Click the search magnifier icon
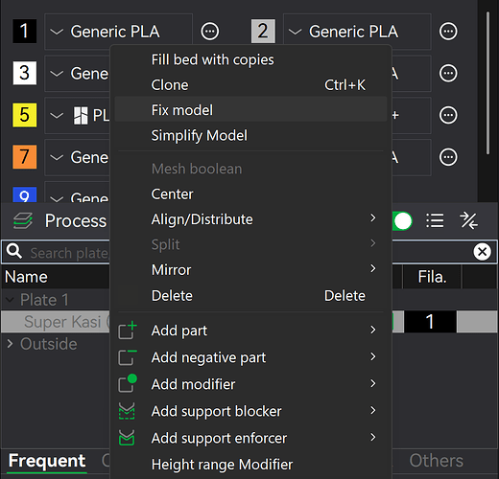 click(14, 251)
